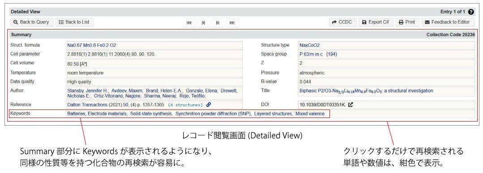The height and width of the screenshot is (173, 483).
Task: Open the help question mark icon
Action: pos(470,12)
